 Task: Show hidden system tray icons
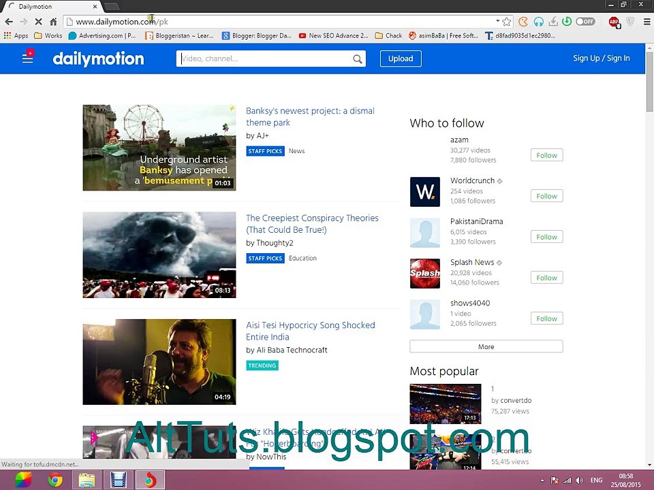click(x=542, y=480)
